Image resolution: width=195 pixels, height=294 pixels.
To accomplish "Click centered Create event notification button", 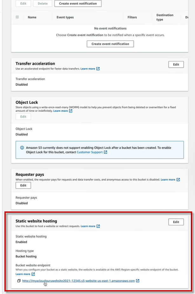I will coord(110,44).
